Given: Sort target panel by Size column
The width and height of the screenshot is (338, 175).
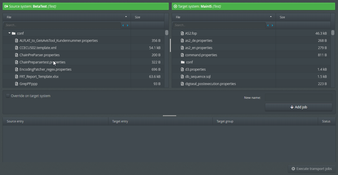Looking at the screenshot, I should [303, 17].
